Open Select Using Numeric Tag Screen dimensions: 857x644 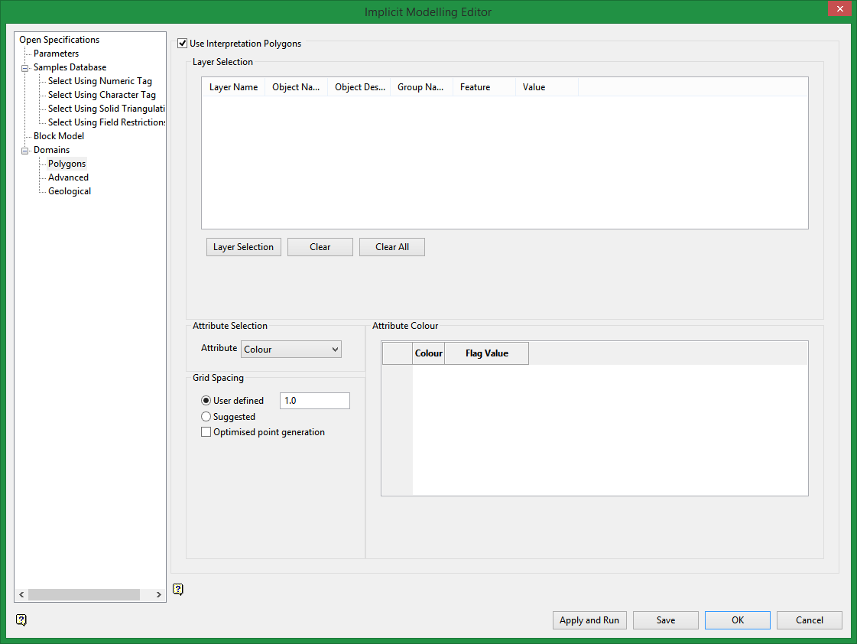[x=100, y=81]
